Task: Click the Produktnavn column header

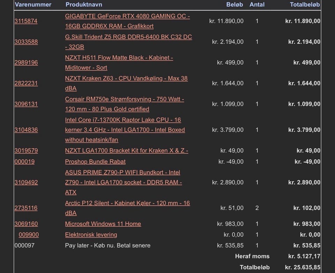Action: click(x=84, y=5)
